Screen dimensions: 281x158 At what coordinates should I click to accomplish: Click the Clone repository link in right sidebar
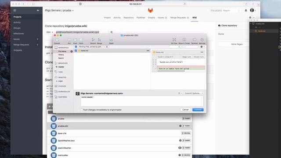tap(227, 25)
